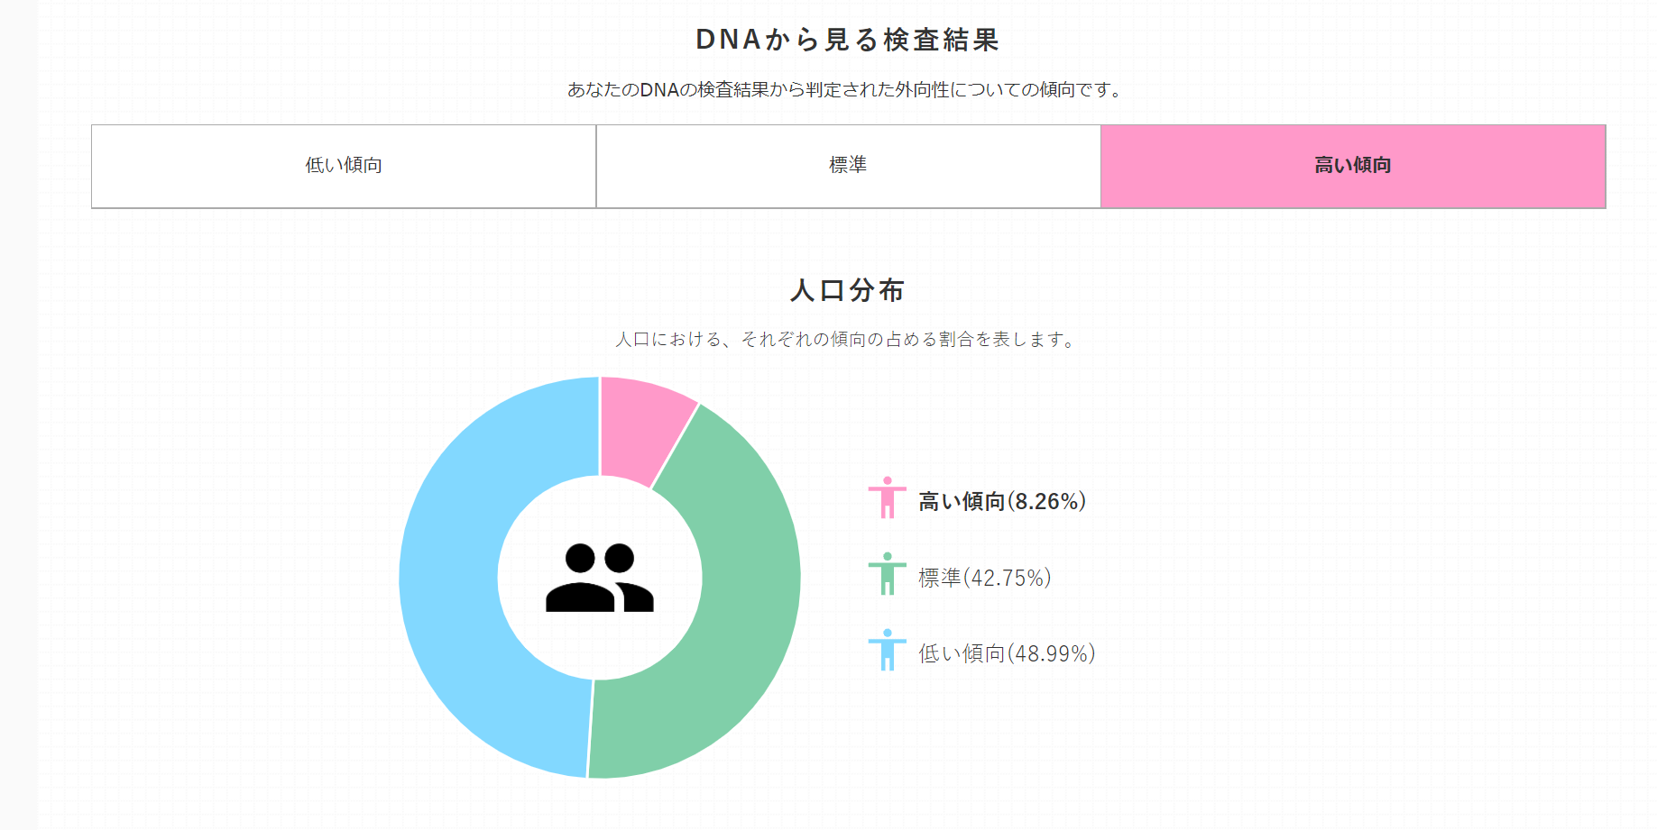Viewport: 1657px width, 830px height.
Task: Select the highlighted 高い傾向 result cell
Action: click(x=1353, y=166)
